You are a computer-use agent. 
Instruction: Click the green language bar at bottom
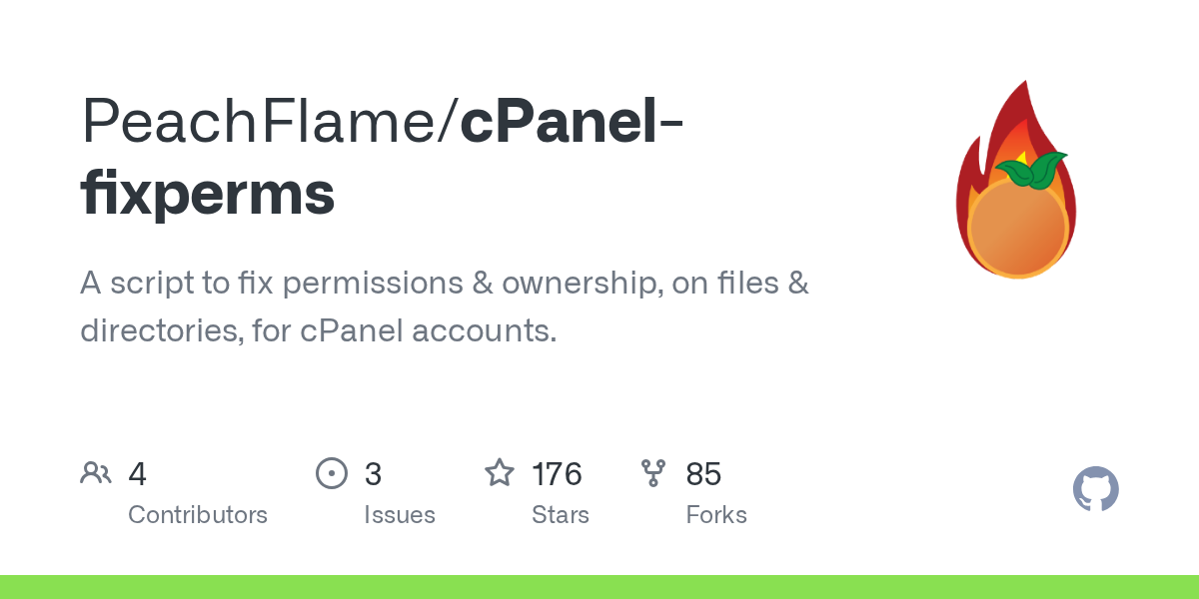tap(599, 587)
